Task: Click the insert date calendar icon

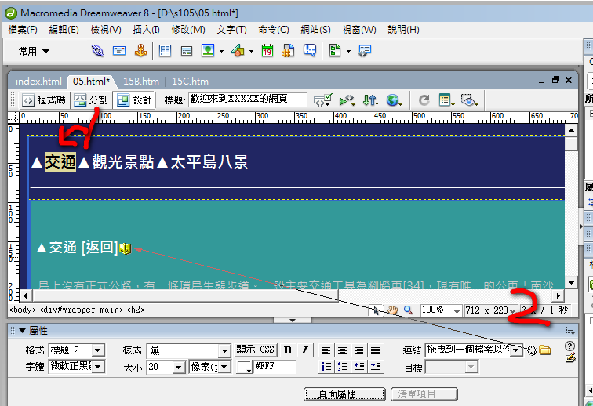Action: click(x=267, y=51)
